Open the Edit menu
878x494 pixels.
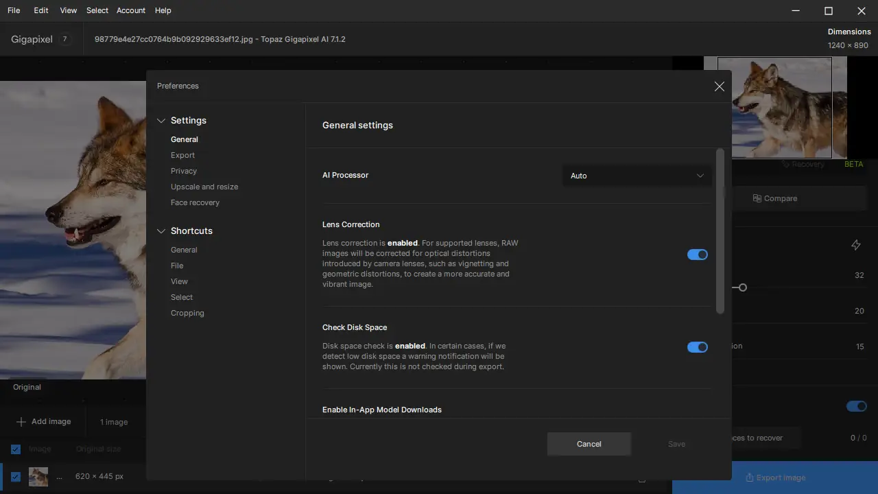[x=41, y=10]
